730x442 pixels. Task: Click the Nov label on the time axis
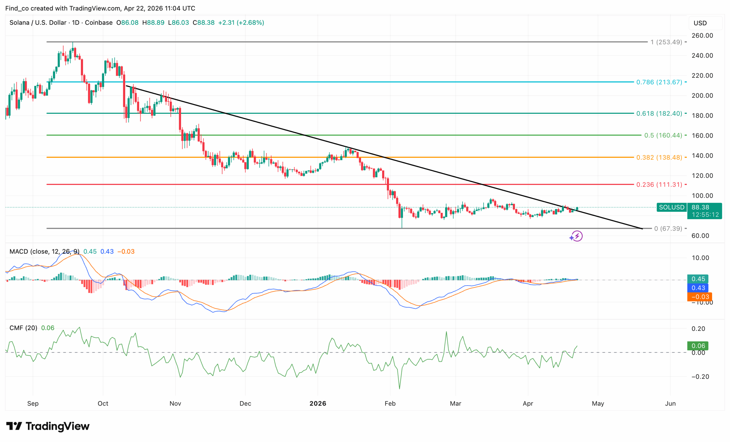coord(175,404)
